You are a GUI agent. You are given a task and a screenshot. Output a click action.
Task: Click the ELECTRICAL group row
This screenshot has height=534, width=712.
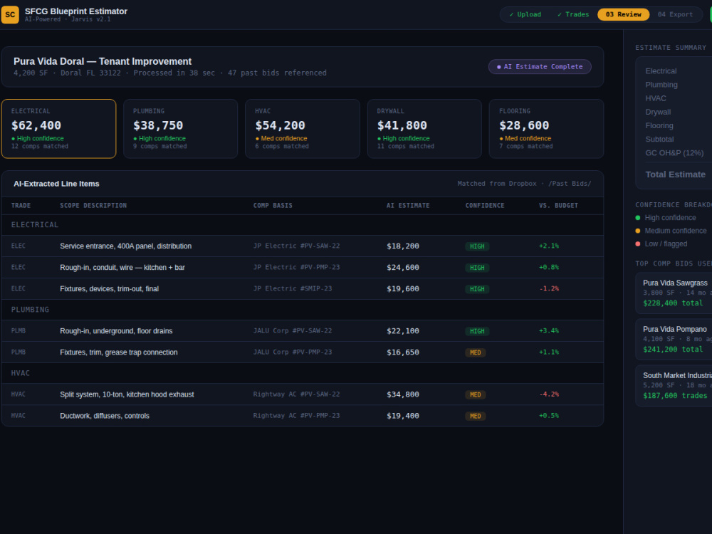point(303,225)
